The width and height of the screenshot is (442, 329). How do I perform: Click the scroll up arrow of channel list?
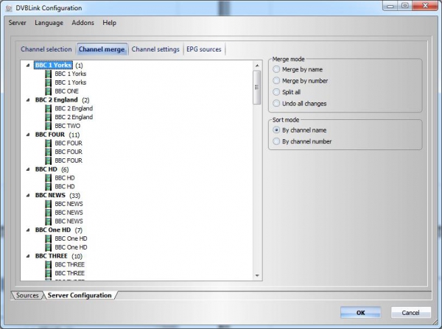pyautogui.click(x=257, y=66)
